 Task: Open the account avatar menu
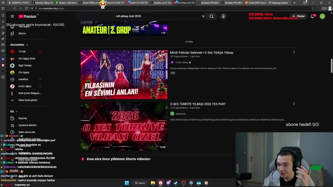click(x=322, y=16)
